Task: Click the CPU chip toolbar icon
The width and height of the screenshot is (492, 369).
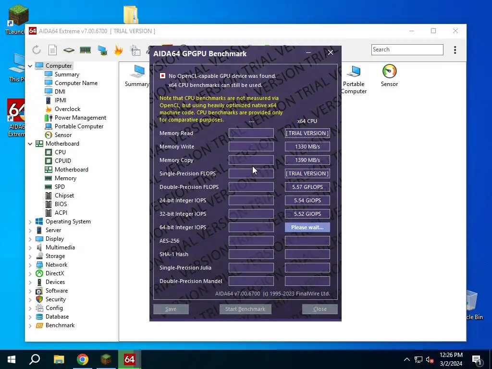Action: pos(69,50)
